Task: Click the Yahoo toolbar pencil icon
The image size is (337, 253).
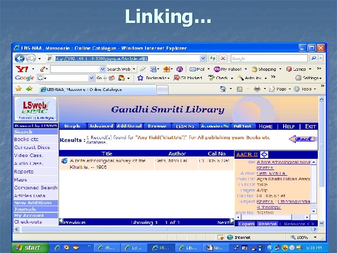Action: 43,69
